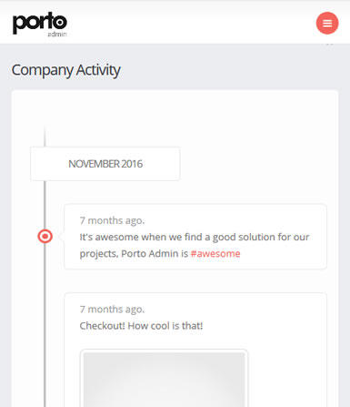Click the first post's "7 months ago." timestamp

[x=112, y=220]
